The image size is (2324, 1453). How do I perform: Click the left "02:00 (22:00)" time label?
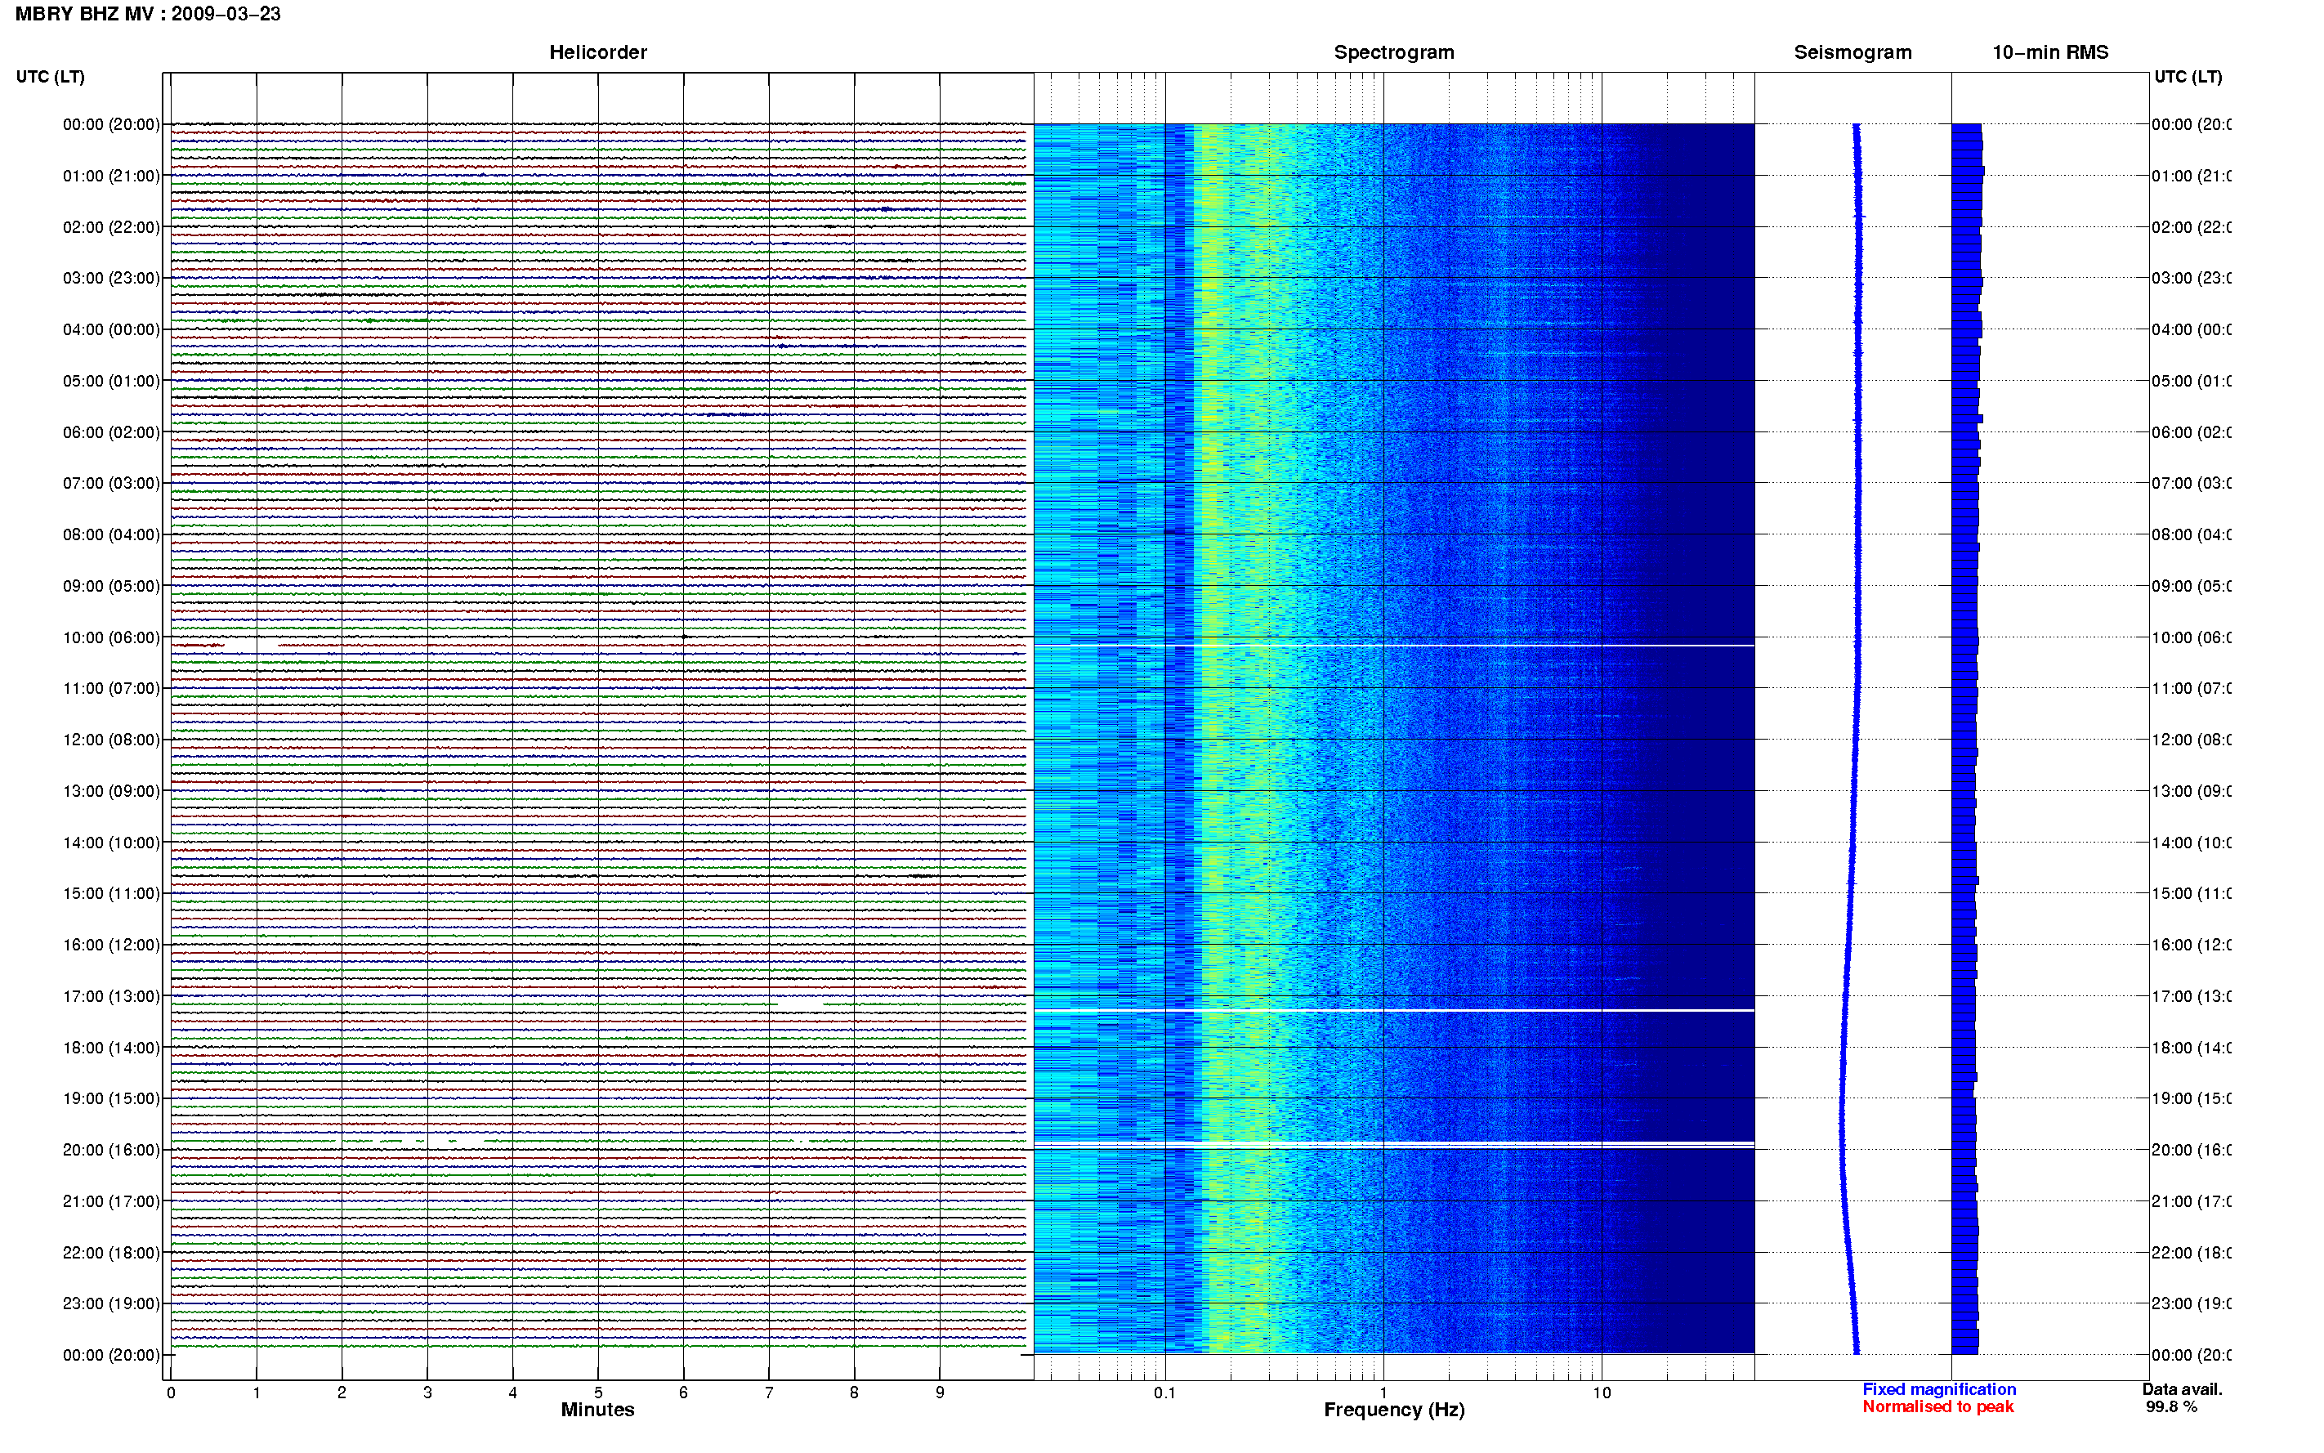111,228
